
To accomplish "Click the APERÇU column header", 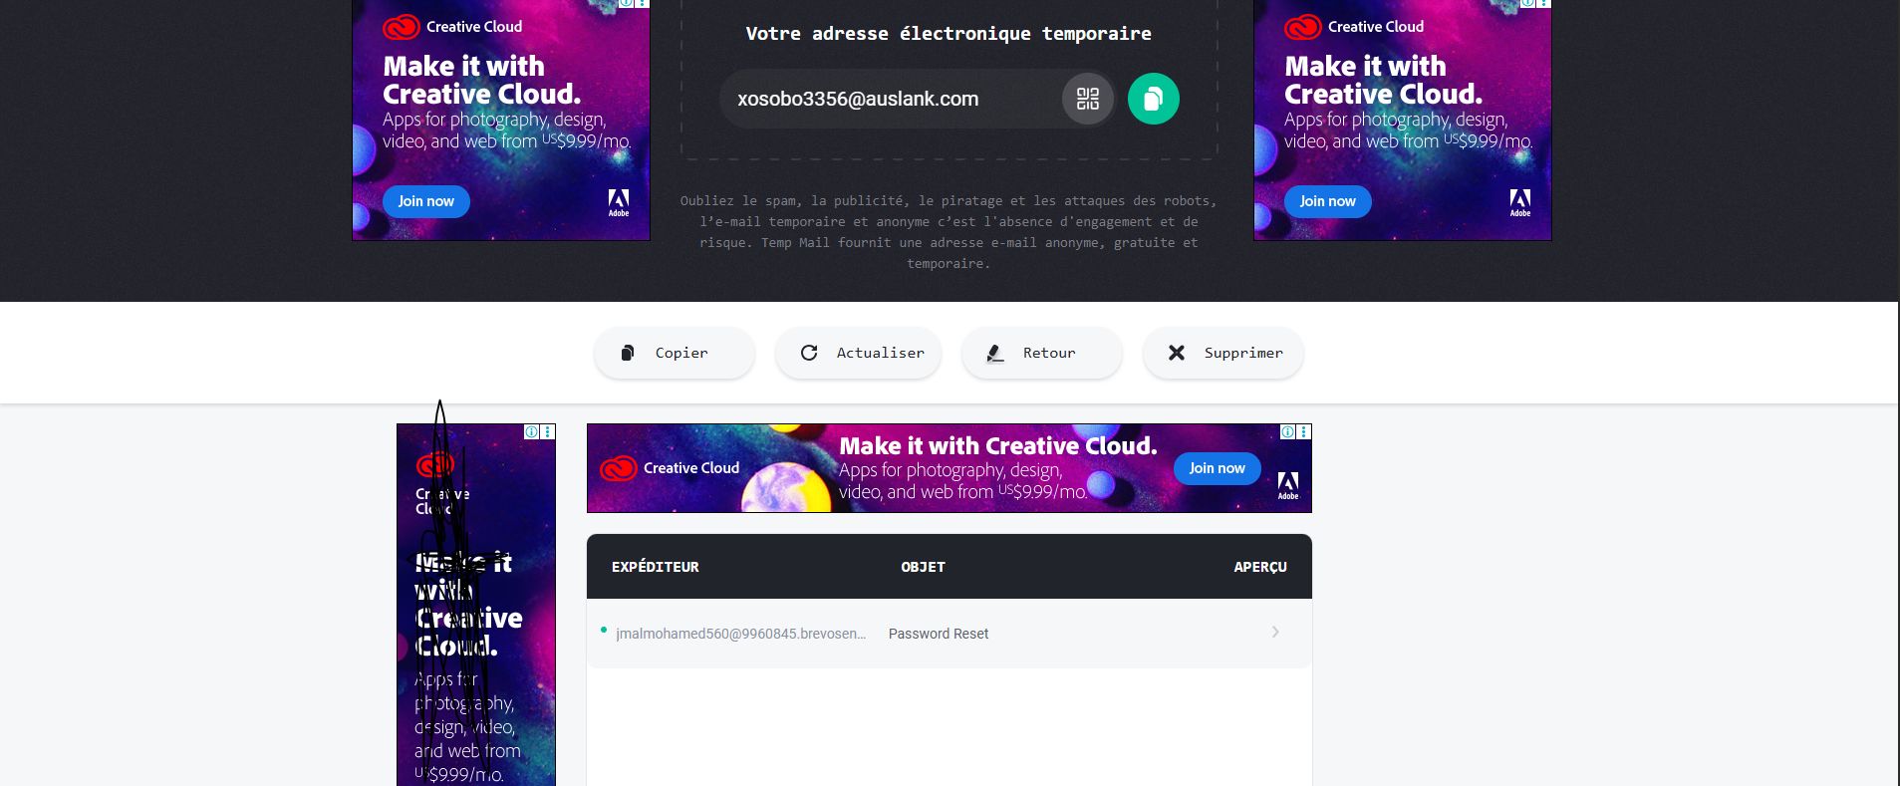I will point(1260,567).
